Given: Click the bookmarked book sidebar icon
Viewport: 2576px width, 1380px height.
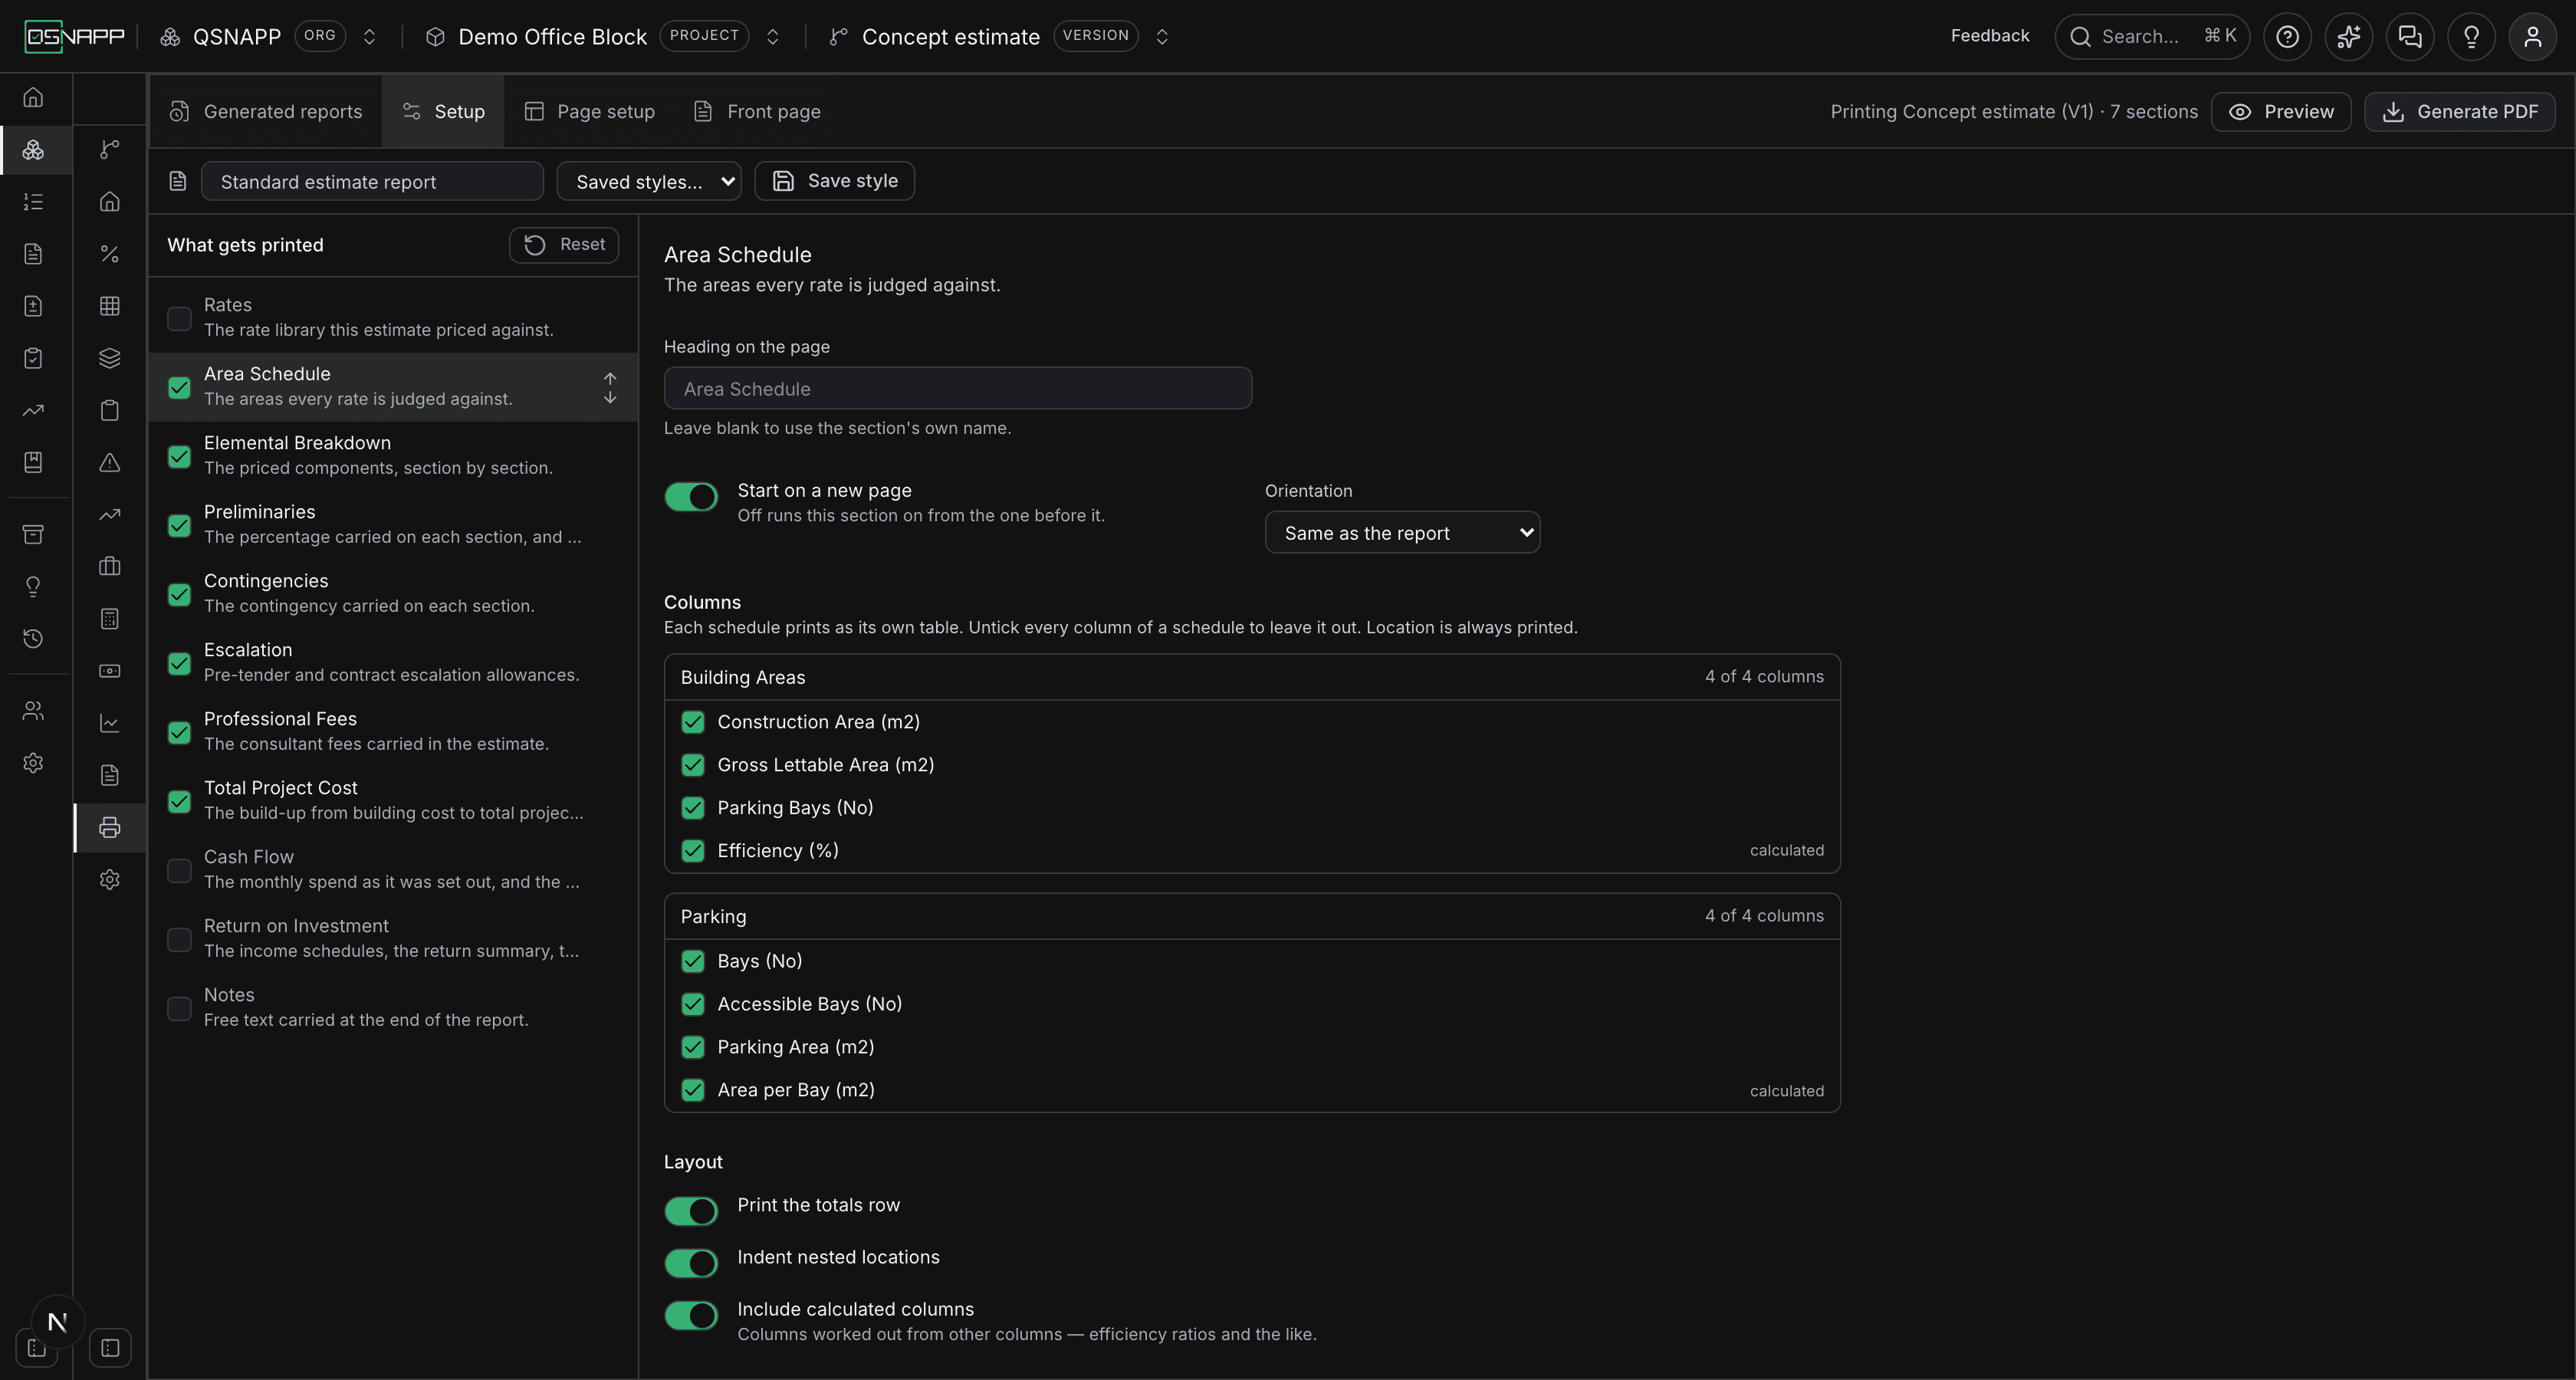Looking at the screenshot, I should (x=33, y=462).
